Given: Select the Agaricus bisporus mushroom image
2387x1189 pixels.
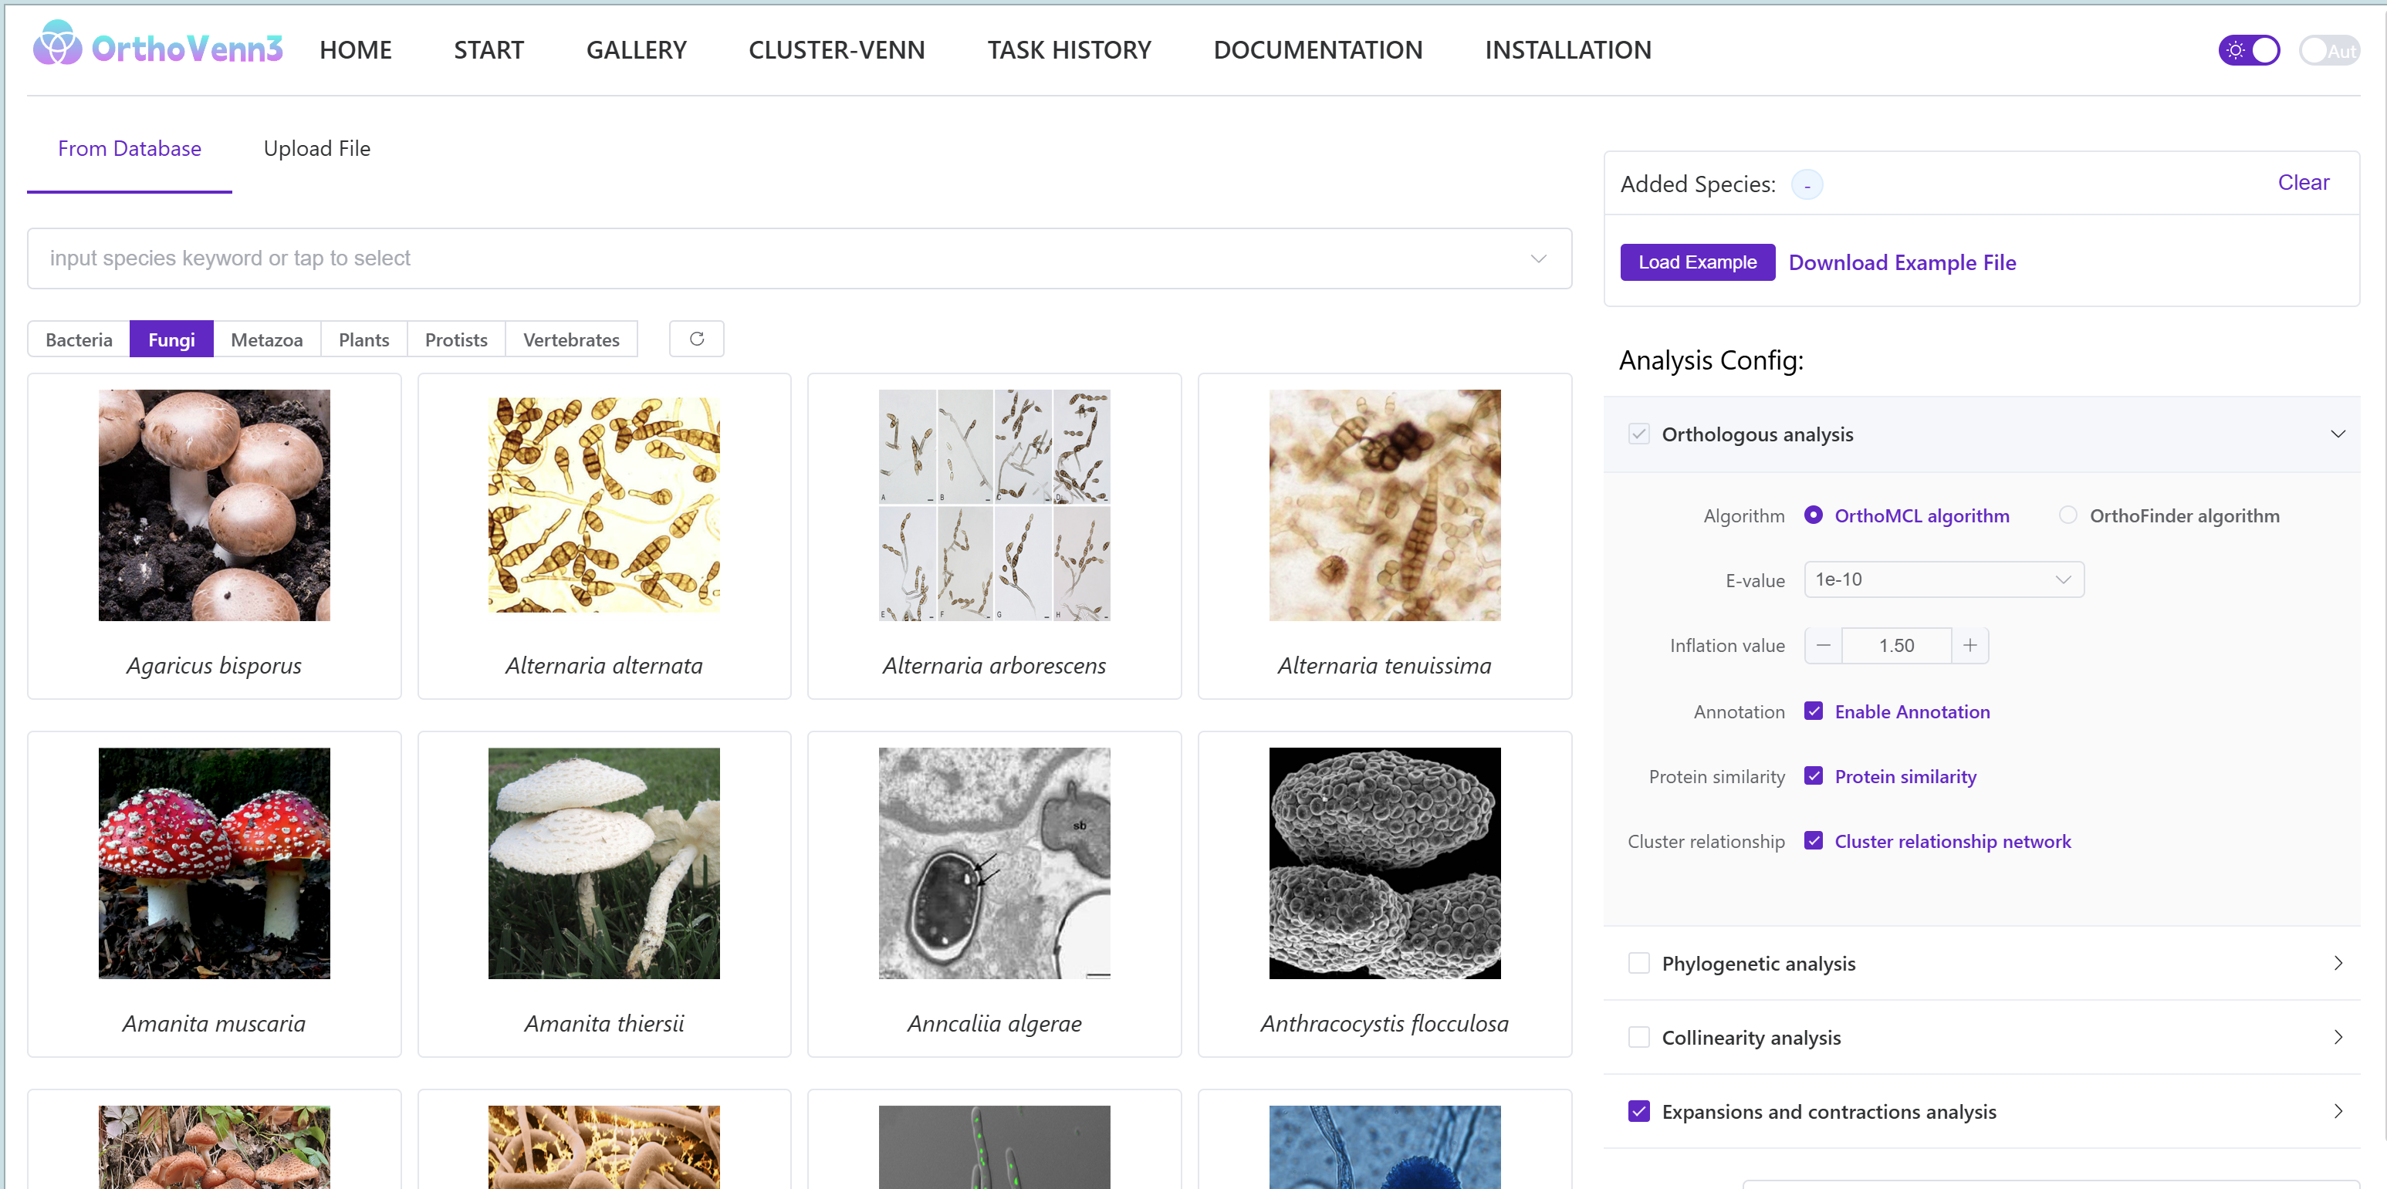Looking at the screenshot, I should click(x=214, y=504).
